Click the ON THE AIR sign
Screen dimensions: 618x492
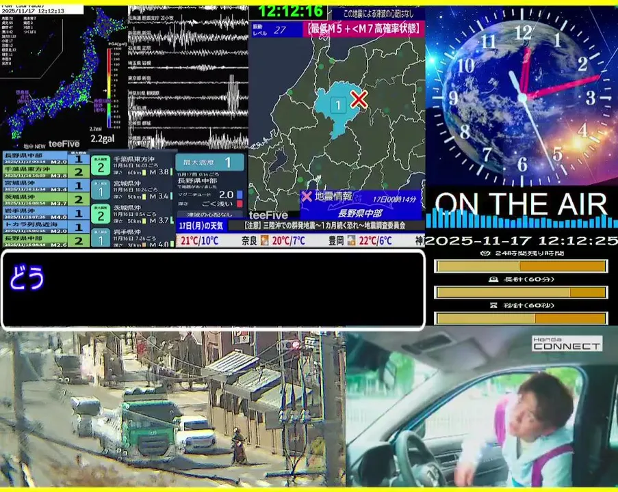[x=521, y=204]
